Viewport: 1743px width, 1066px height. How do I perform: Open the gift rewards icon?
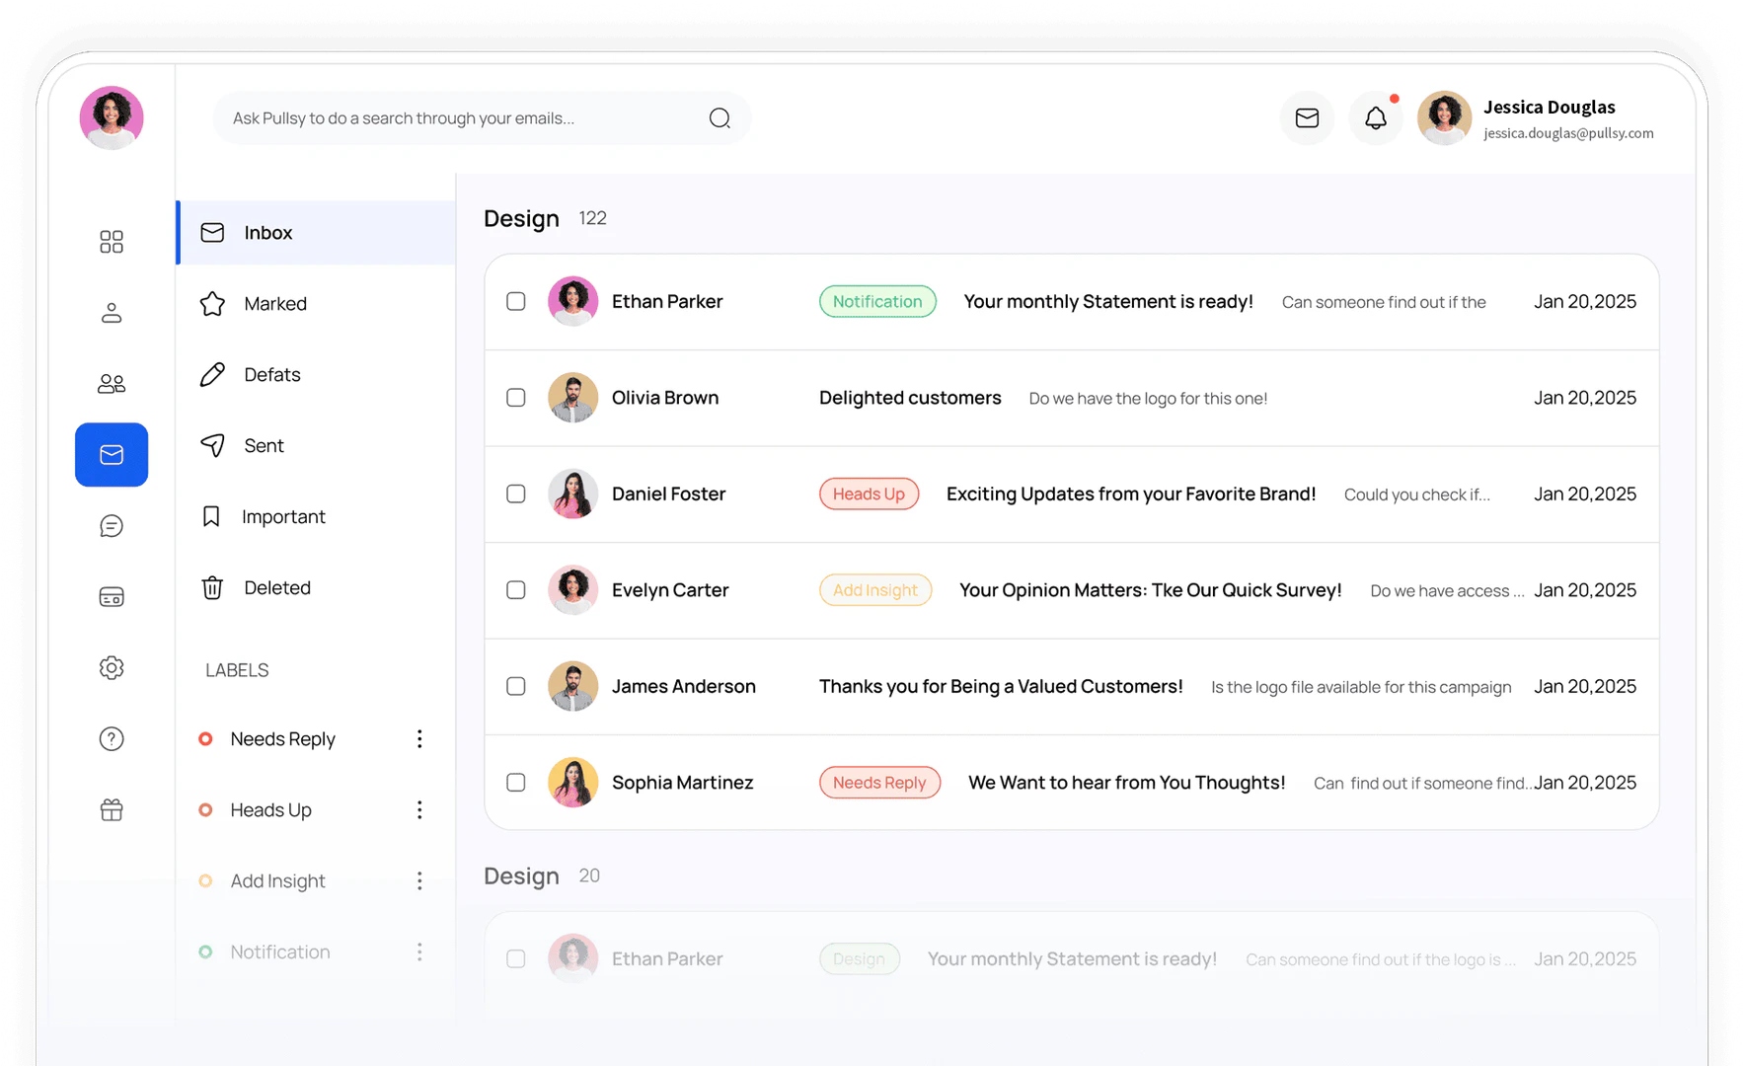[111, 809]
